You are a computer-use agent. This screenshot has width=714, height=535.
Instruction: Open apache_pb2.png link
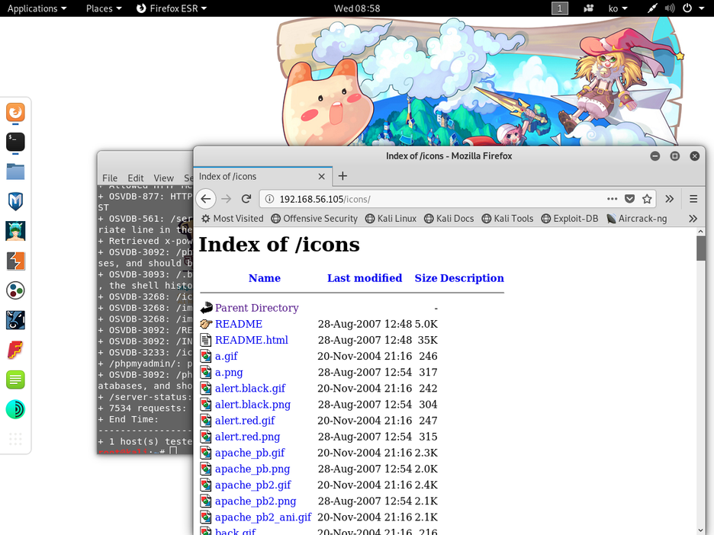256,501
